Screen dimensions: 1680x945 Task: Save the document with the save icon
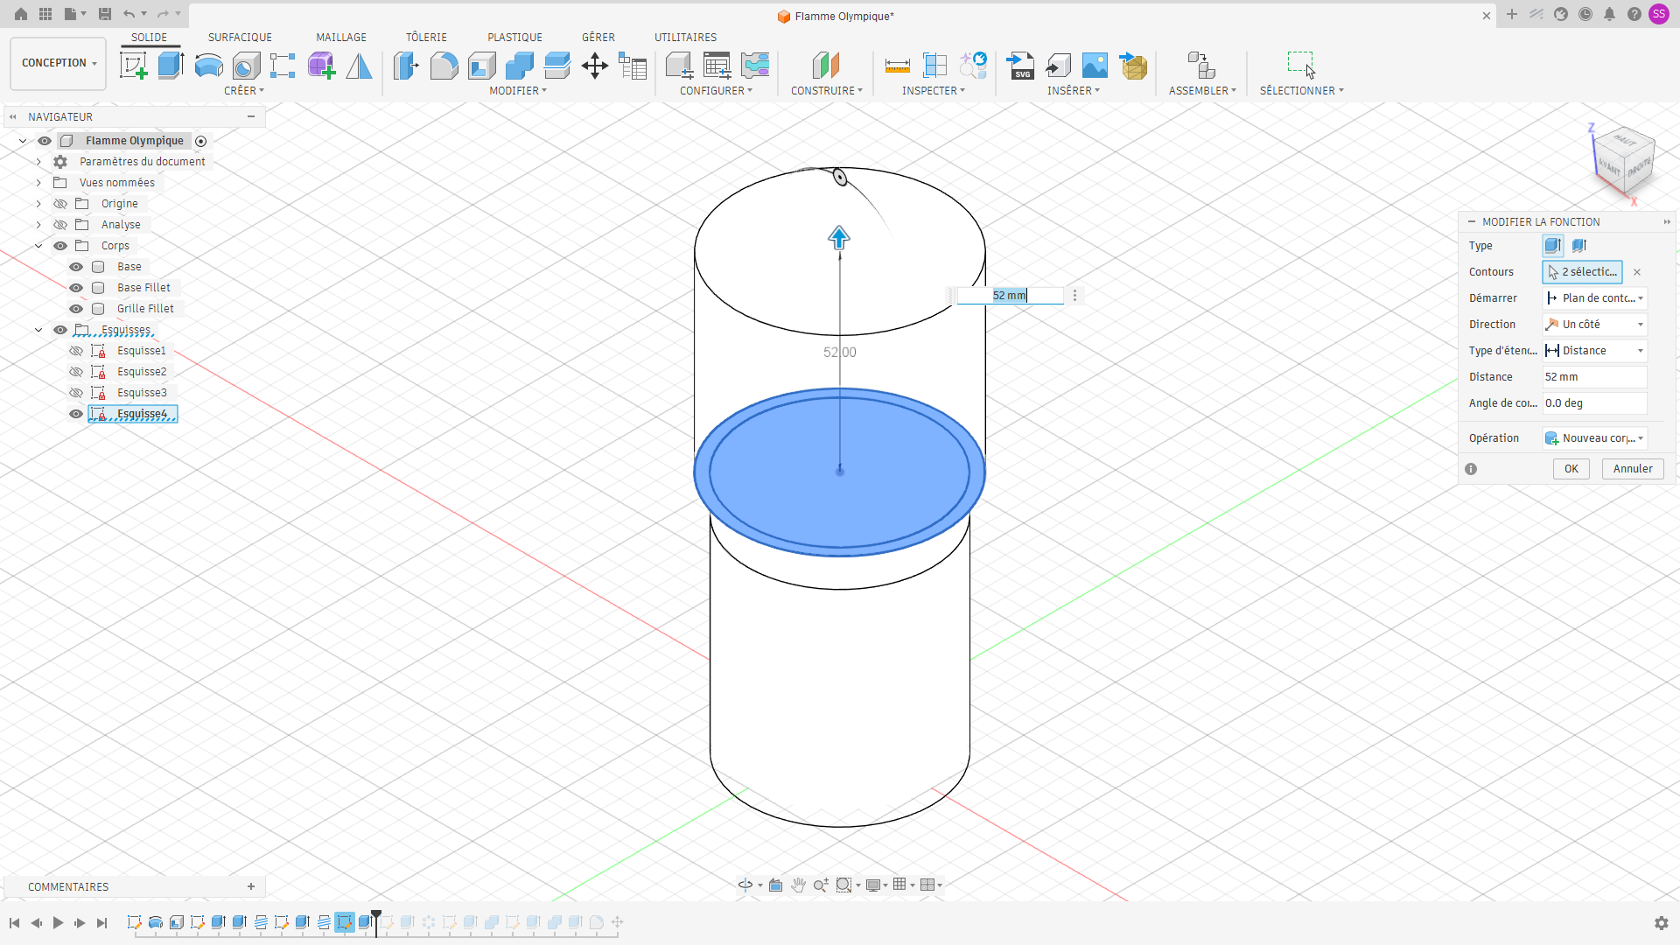(x=105, y=14)
